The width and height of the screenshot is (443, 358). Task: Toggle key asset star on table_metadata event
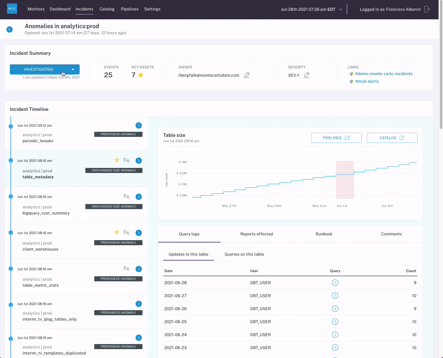click(x=117, y=160)
